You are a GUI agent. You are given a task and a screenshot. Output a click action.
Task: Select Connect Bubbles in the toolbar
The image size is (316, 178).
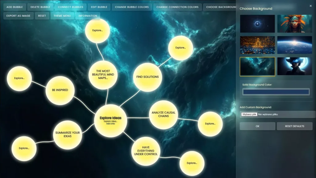coord(71,7)
